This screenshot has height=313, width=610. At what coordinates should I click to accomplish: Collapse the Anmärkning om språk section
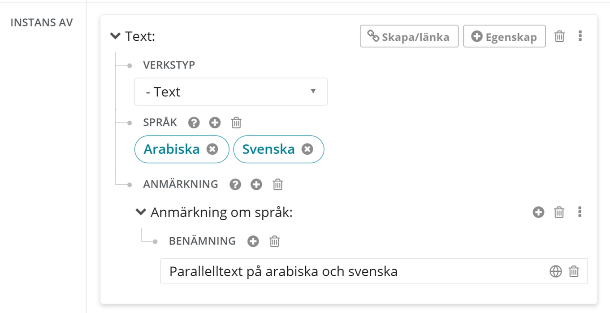point(141,212)
